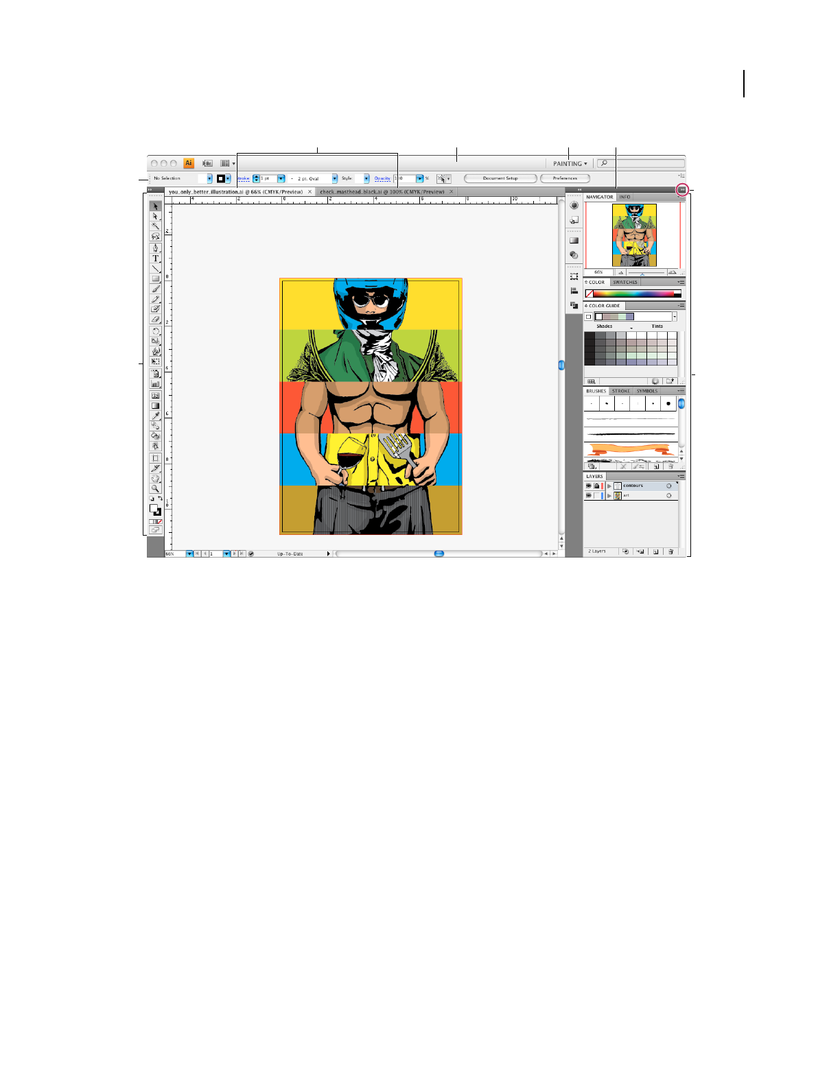Open Adobe Bridge via Br icon

(207, 163)
